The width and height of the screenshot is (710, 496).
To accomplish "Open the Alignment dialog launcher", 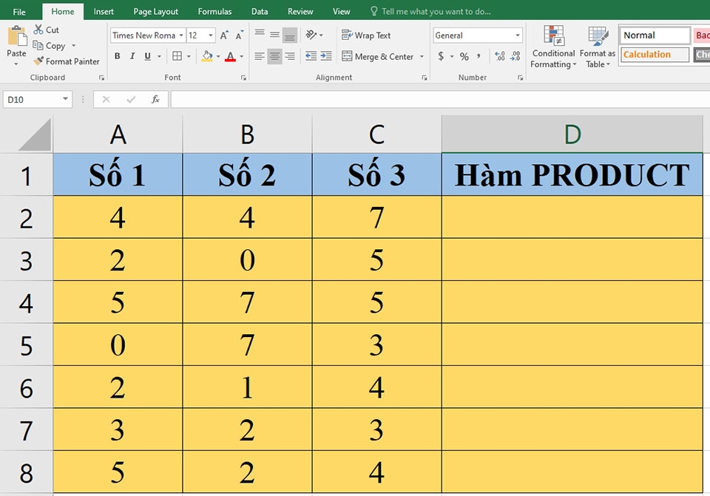I will [425, 78].
